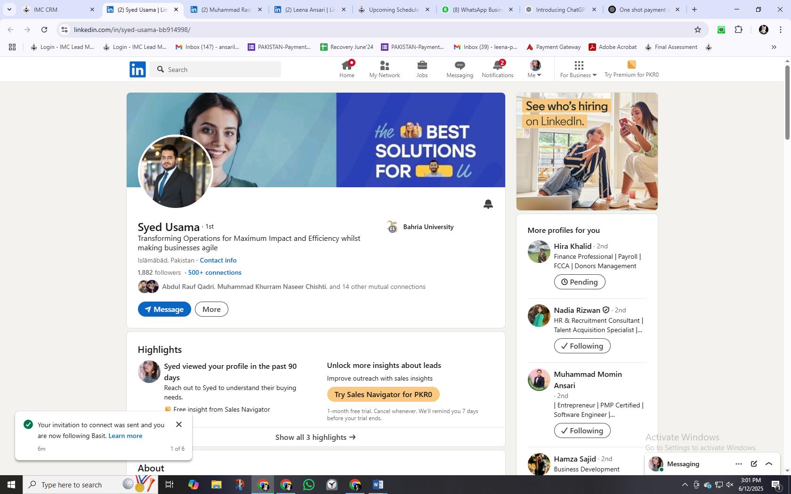Switch to IMC CRM tab

coord(59,9)
